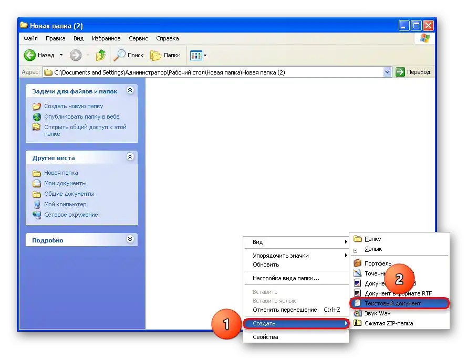Click globe icon for Опубликовать папку в вебе
This screenshot has width=467, height=360.
click(x=37, y=117)
